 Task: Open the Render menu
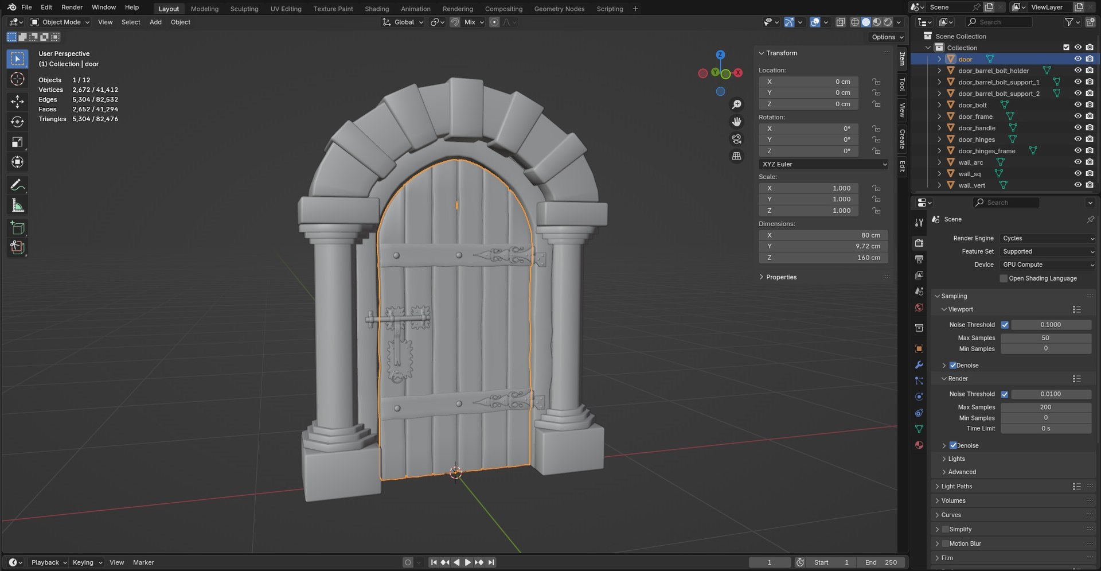72,7
